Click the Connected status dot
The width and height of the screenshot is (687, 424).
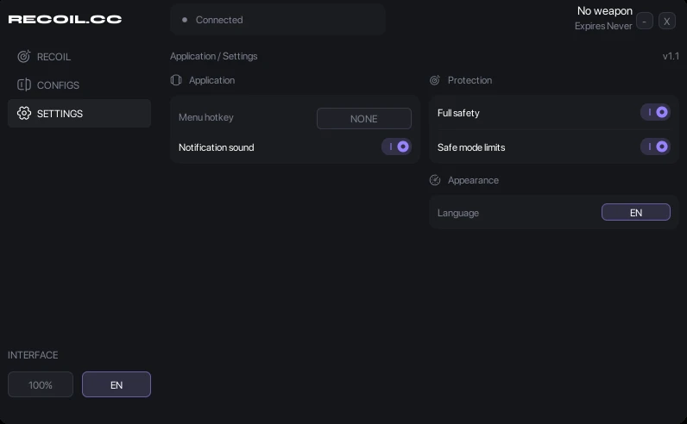(185, 20)
